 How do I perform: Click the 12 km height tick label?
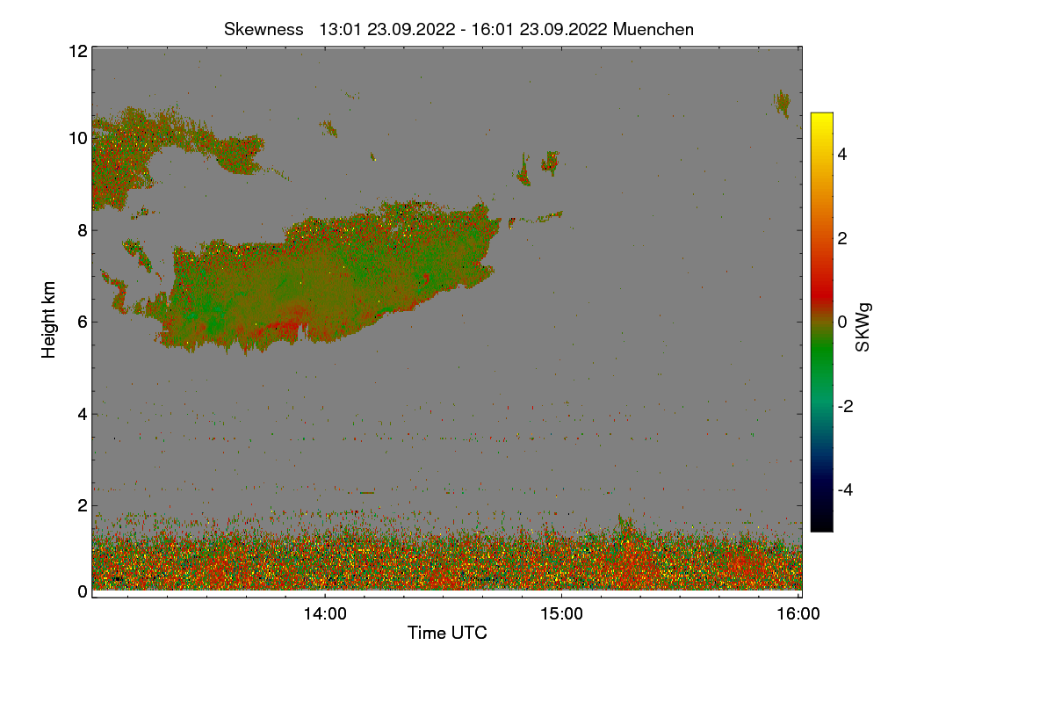(77, 51)
